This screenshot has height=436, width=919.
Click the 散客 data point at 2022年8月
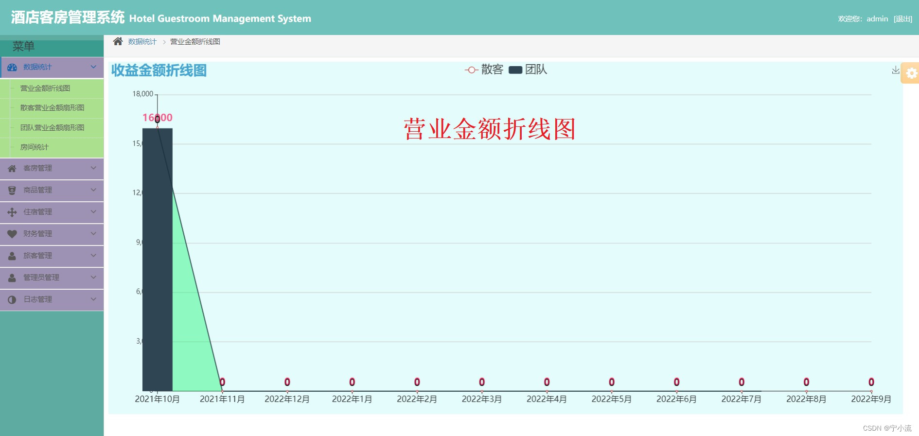806,391
